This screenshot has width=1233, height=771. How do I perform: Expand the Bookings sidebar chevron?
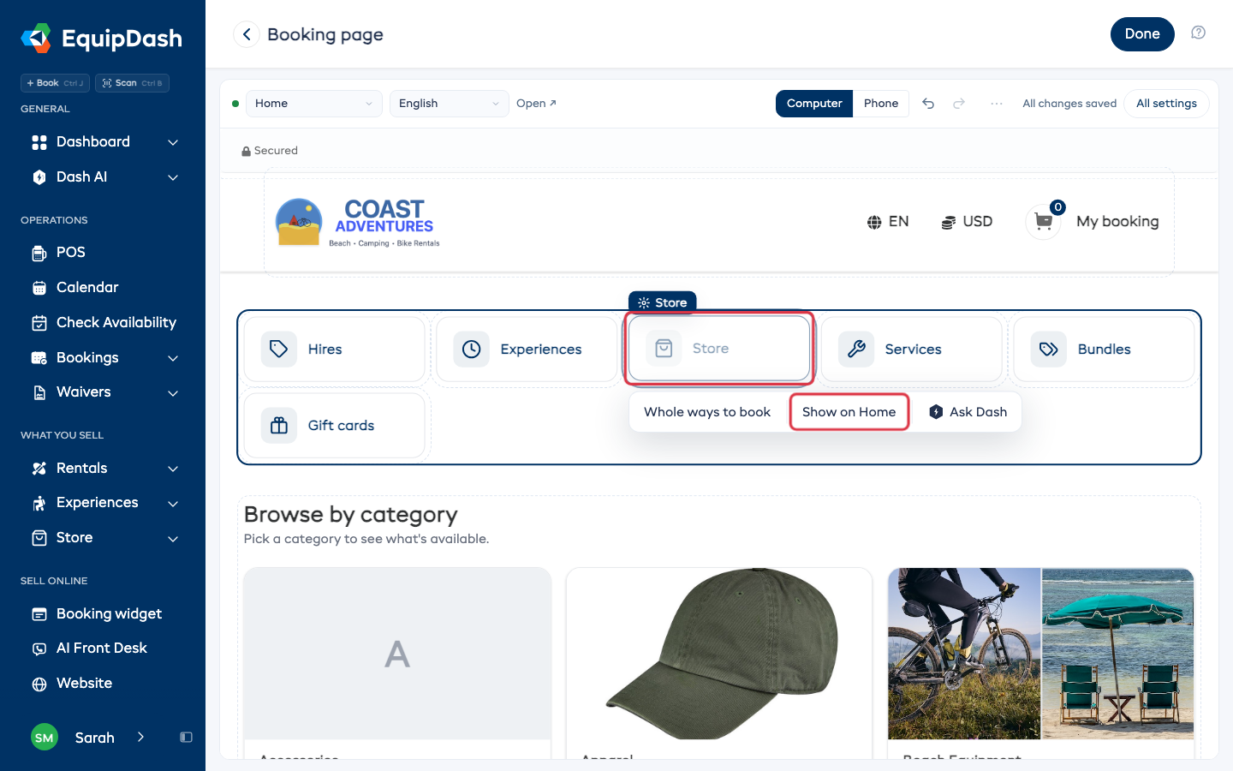coord(173,358)
